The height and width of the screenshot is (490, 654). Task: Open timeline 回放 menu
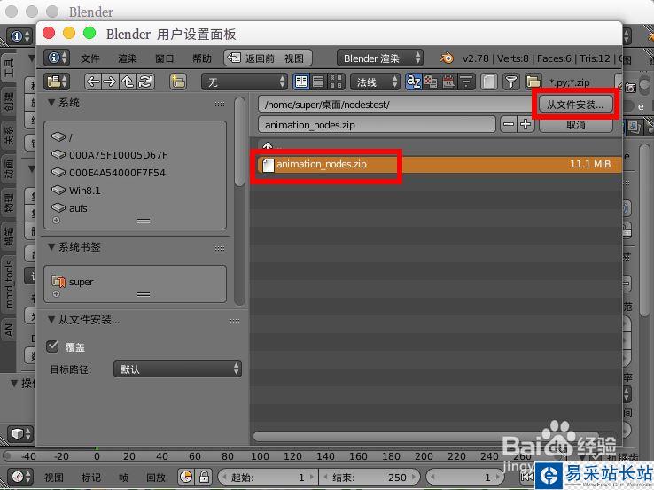(156, 477)
